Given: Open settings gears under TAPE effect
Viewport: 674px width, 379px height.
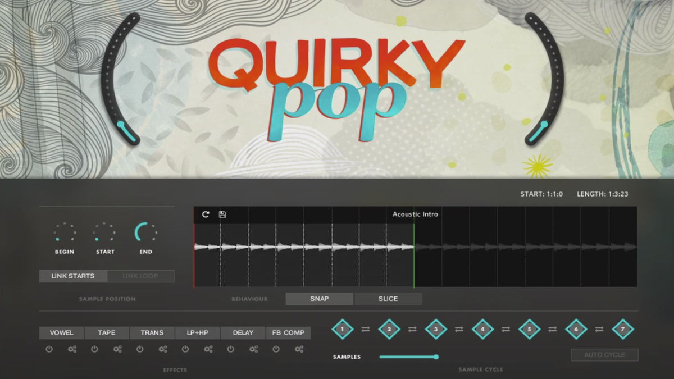Looking at the screenshot, I should click(x=117, y=349).
